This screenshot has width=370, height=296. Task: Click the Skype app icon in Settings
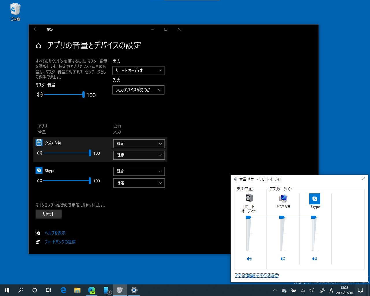(39, 170)
